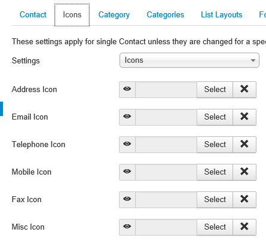Click Select for Address Icon
Image resolution: width=266 pixels, height=241 pixels.
pyautogui.click(x=215, y=90)
